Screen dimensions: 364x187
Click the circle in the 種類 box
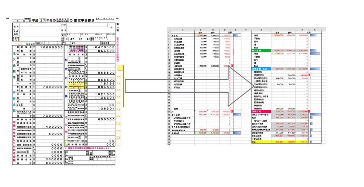click(x=42, y=43)
